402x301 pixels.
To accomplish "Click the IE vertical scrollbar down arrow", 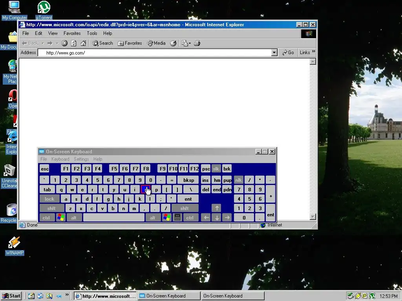I will pos(312,217).
